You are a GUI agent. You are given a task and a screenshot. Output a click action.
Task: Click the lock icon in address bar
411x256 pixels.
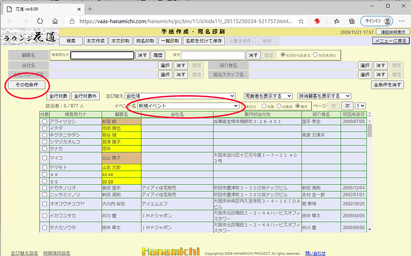pyautogui.click(x=72, y=21)
